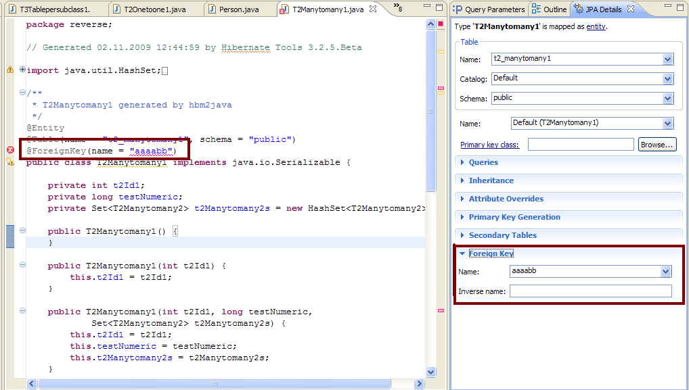Click the warning marker beside import line
The image size is (689, 390).
point(10,70)
